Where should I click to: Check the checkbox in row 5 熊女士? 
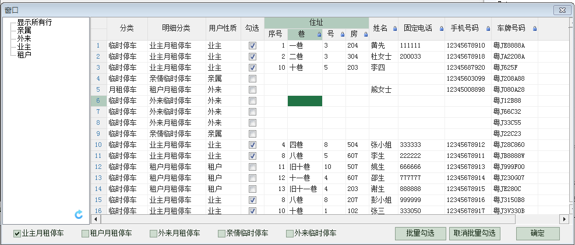tap(252, 89)
